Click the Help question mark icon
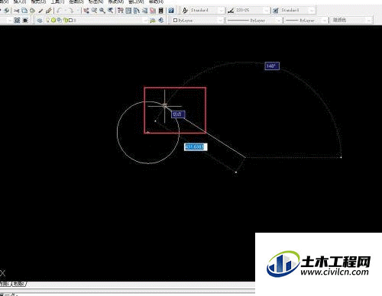Screen dimensions: 382x296 (x=171, y=11)
